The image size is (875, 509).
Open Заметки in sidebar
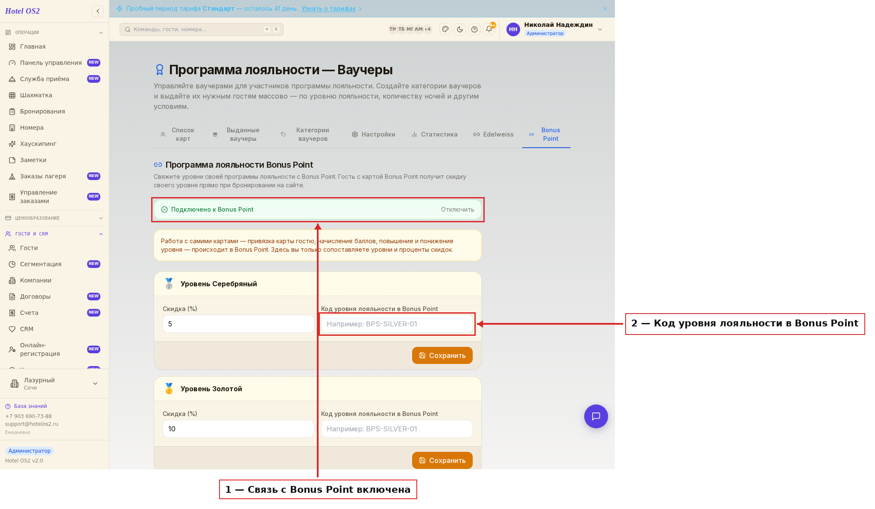point(54,160)
